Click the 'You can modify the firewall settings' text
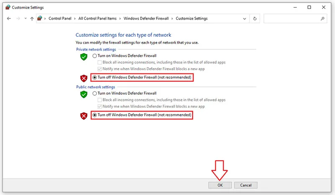 pos(137,43)
